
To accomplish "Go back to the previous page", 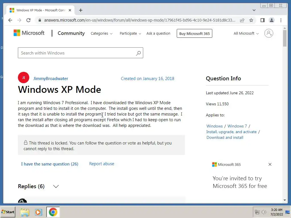I will coord(10,20).
